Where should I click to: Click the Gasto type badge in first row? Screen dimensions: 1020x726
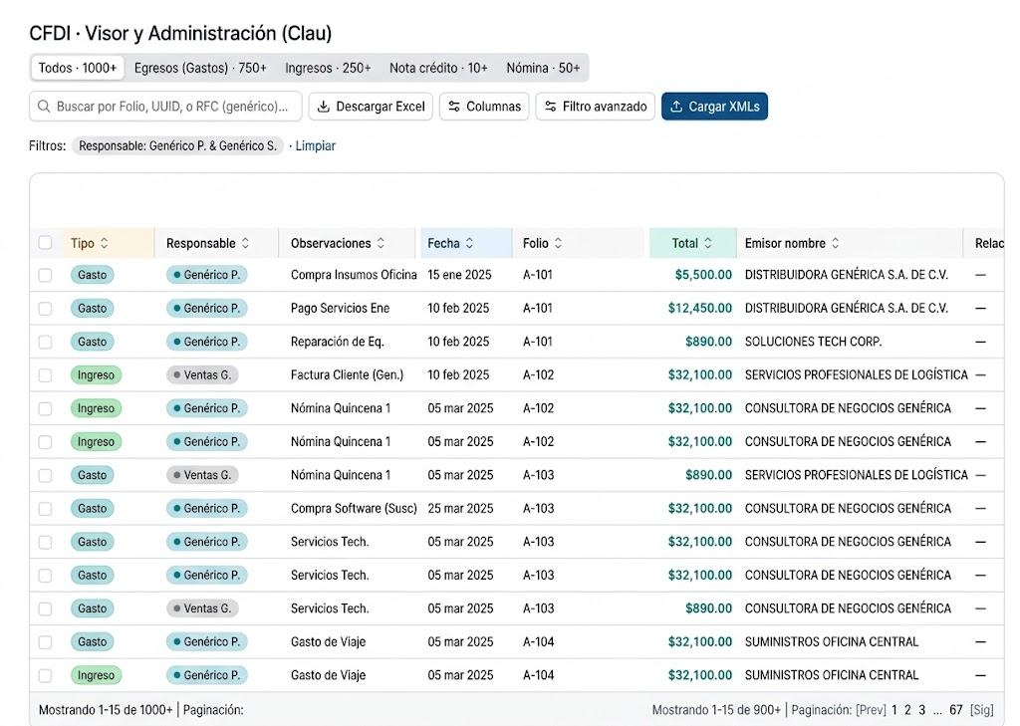93,275
